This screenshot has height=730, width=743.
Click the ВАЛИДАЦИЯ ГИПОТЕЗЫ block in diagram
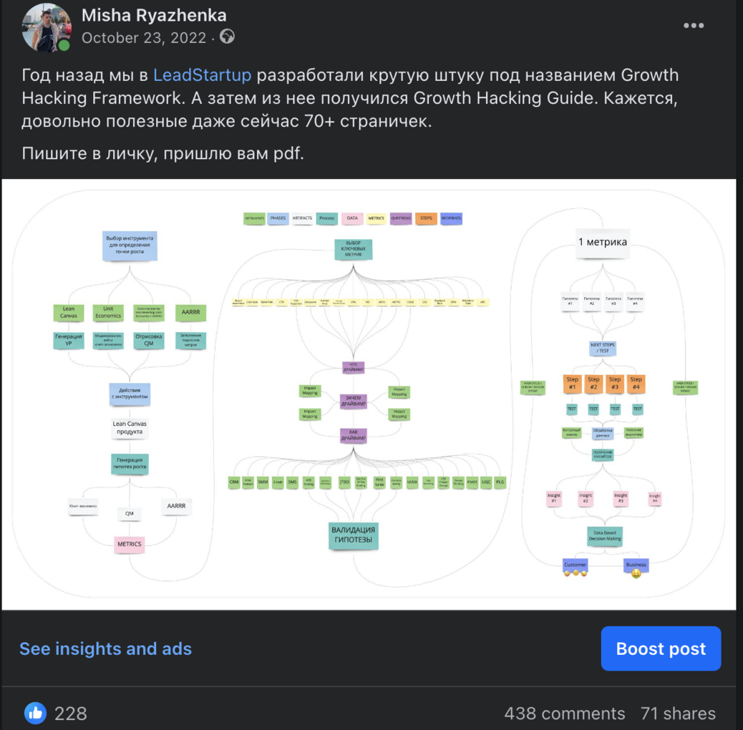353,535
